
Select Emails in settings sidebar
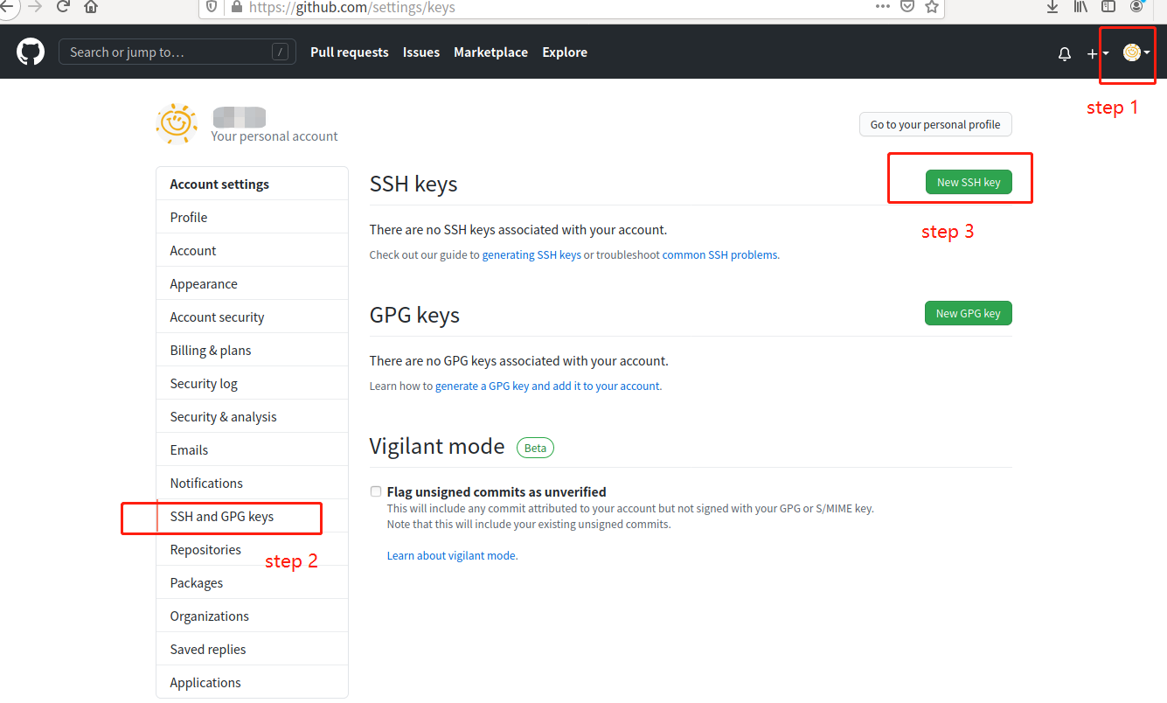(252, 450)
